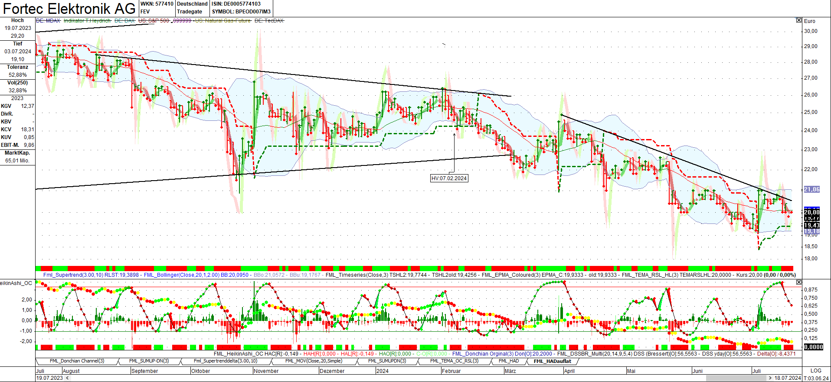831x382 pixels.
Task: Toggle the DE: TecDAX comparison overlay
Action: (x=269, y=21)
